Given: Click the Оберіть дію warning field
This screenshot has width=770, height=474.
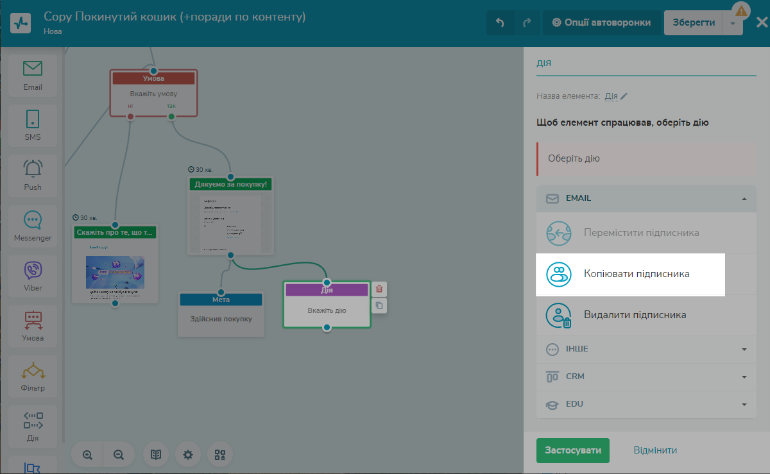Looking at the screenshot, I should tap(647, 158).
